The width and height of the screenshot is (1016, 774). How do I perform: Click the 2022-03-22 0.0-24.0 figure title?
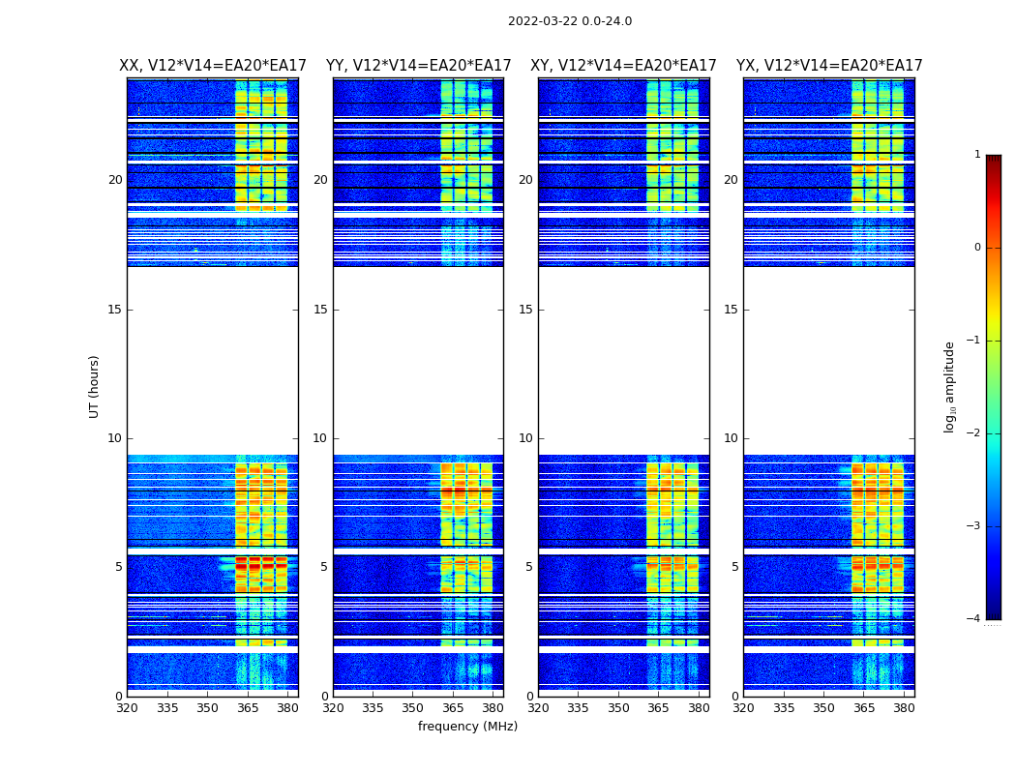point(570,21)
